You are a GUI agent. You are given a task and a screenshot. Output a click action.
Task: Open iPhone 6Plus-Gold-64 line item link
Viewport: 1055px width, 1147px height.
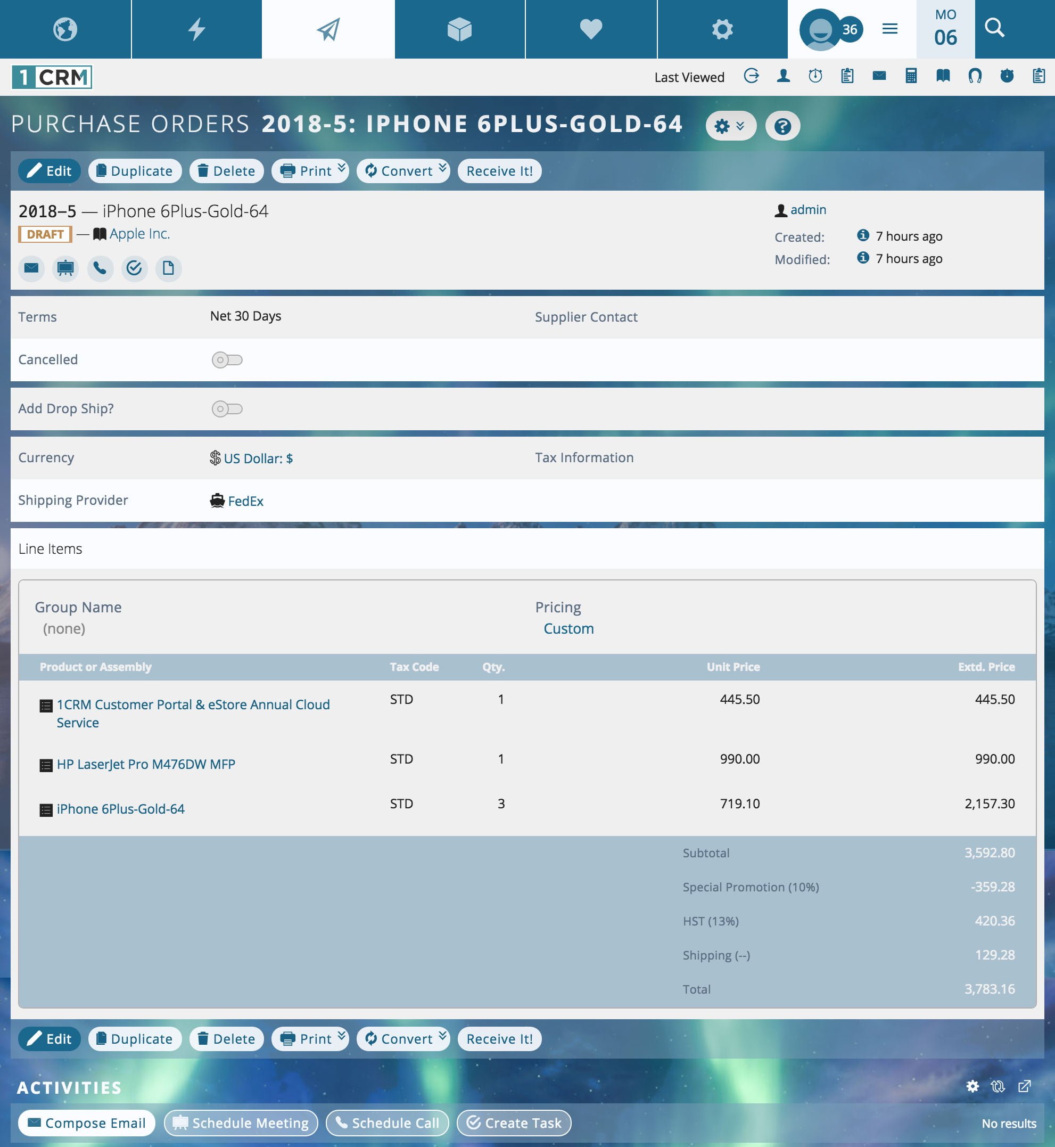click(x=120, y=809)
